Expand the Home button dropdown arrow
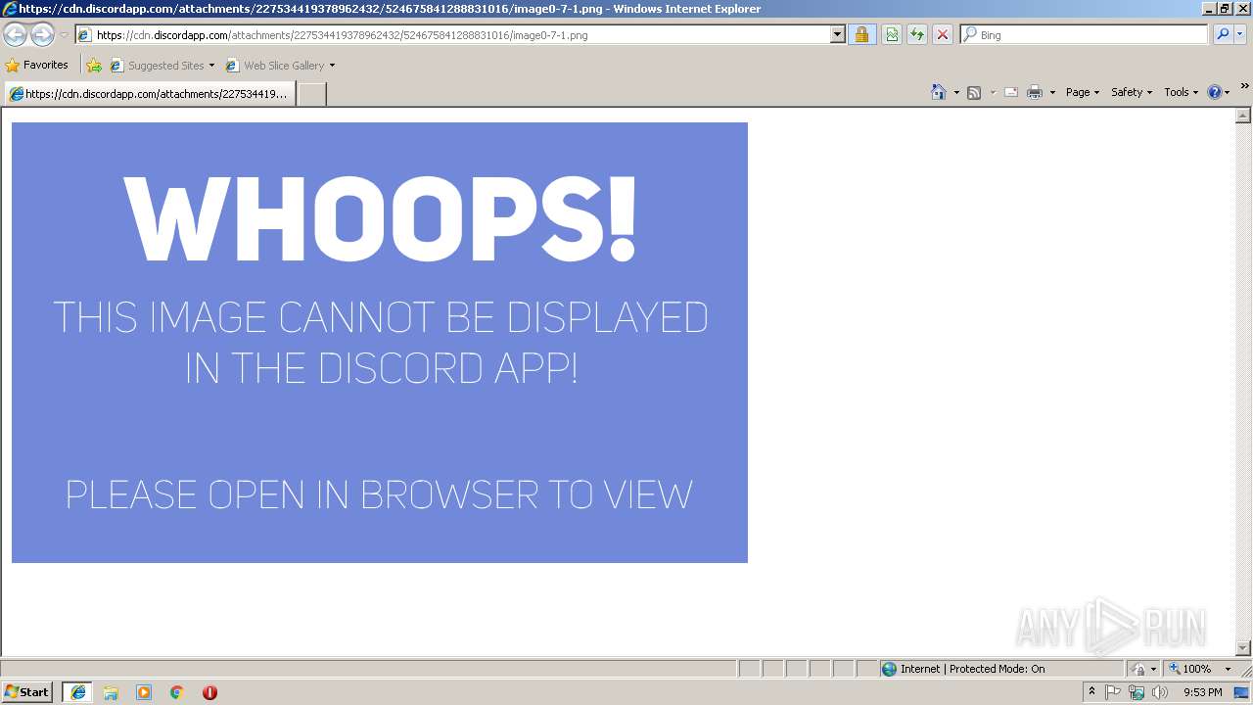Screen dimensions: 1253x705 pyautogui.click(x=956, y=92)
